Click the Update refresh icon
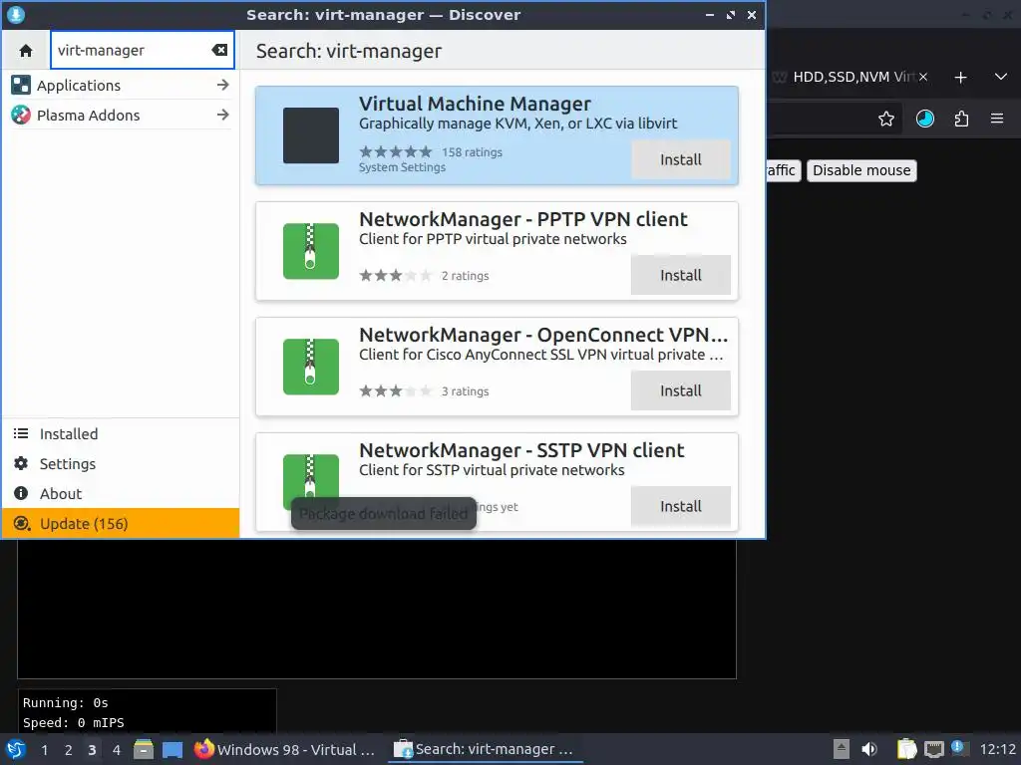The height and width of the screenshot is (765, 1021). coord(22,524)
